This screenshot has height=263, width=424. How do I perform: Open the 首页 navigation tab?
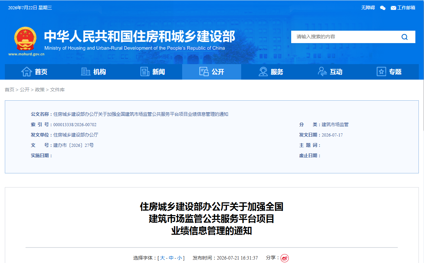[x=34, y=72]
